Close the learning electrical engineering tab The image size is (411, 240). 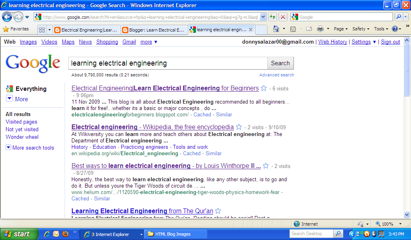(250, 30)
